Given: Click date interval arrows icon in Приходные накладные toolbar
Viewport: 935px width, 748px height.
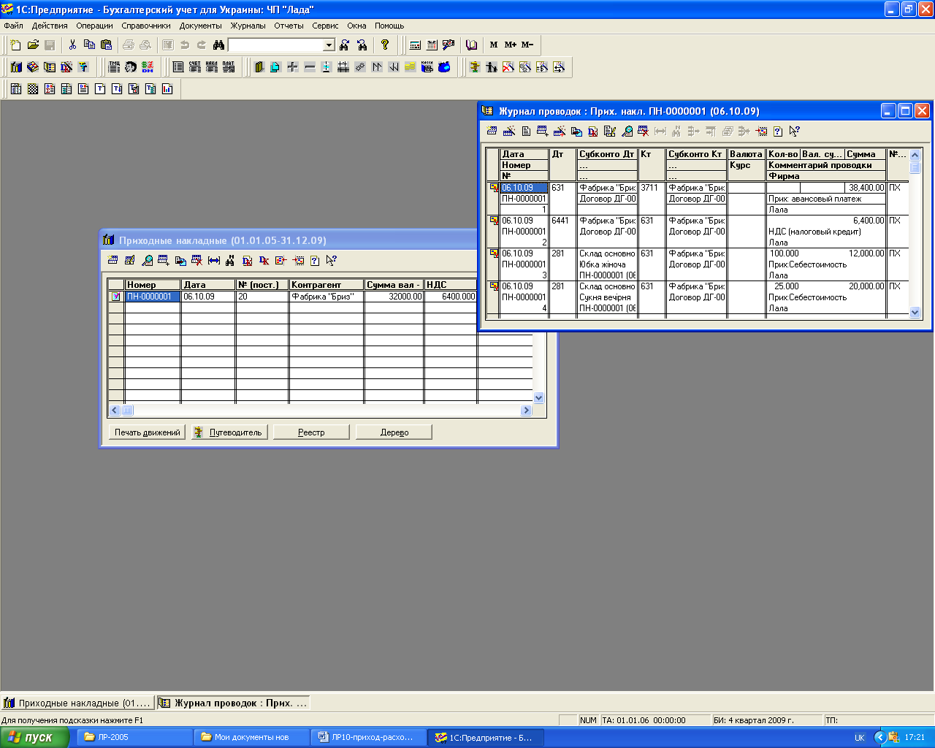Looking at the screenshot, I should (214, 260).
